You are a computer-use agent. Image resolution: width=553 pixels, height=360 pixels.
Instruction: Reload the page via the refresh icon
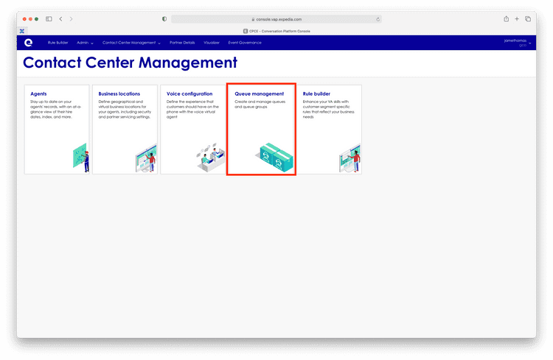pyautogui.click(x=378, y=19)
